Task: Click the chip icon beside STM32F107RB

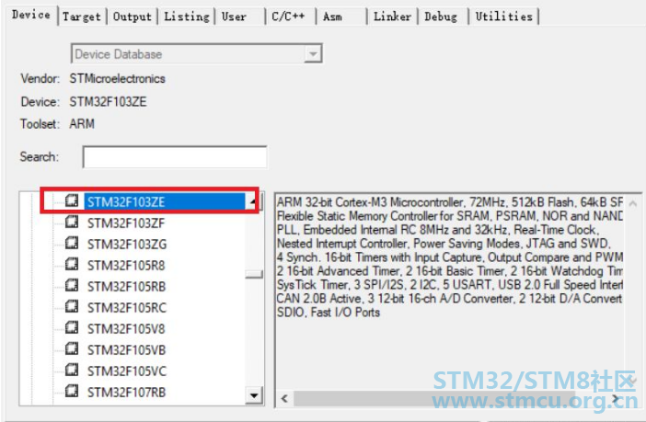Action: tap(73, 393)
